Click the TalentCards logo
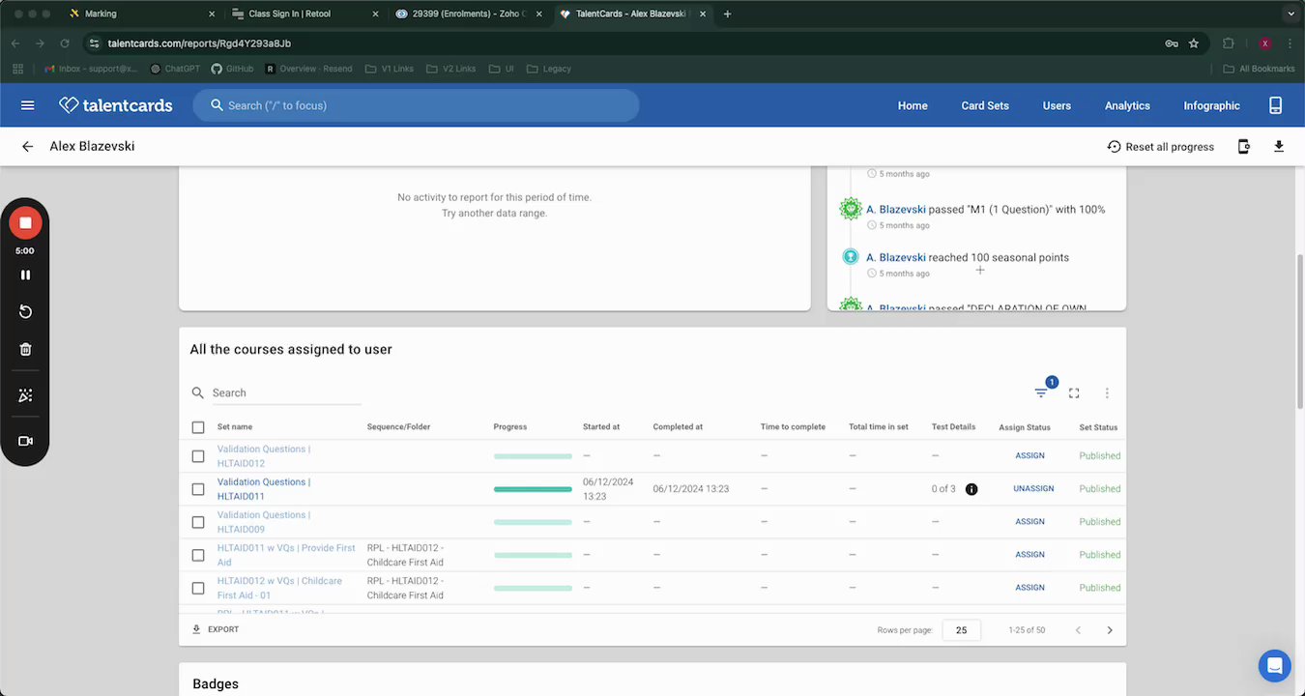The width and height of the screenshot is (1305, 696). tap(115, 105)
